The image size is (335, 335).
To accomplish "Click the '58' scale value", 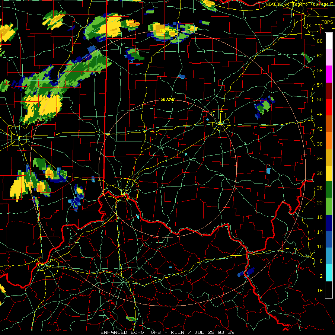I will (x=320, y=70).
